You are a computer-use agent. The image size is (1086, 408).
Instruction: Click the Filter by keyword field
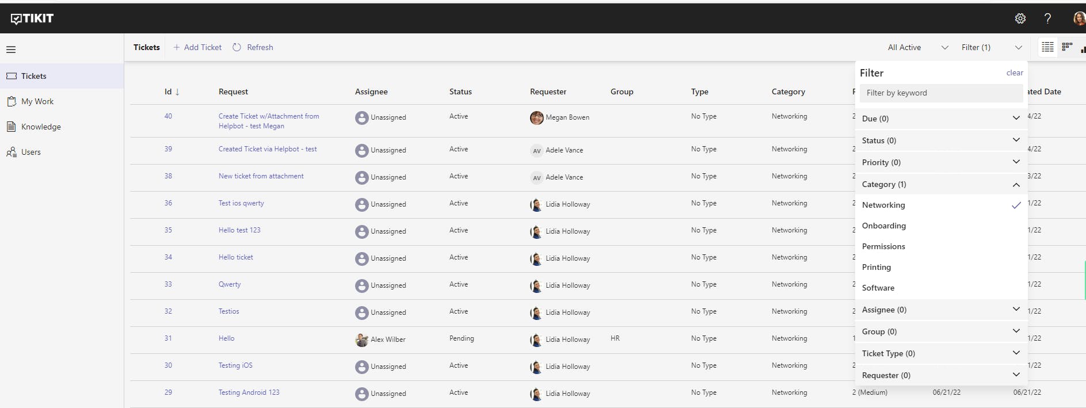point(940,93)
